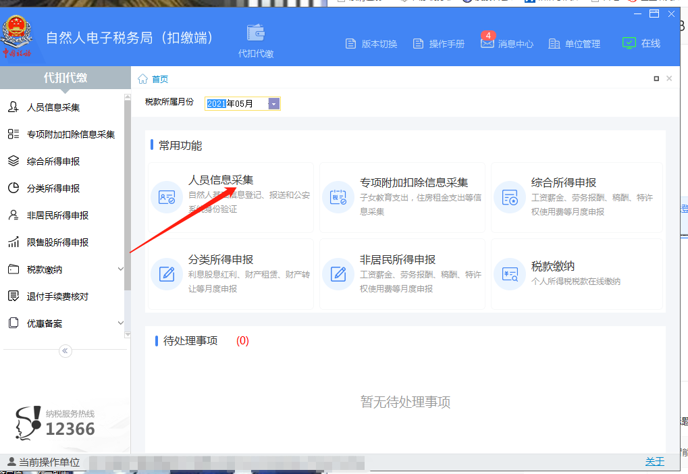688x474 pixels.
Task: Click sidebar 人员信息采集 person icon
Action: point(14,107)
